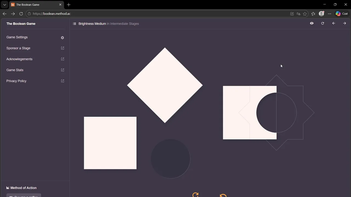Click the external link icon next to Sponsor a Stage
Viewport: 351px width, 197px height.
click(x=63, y=48)
